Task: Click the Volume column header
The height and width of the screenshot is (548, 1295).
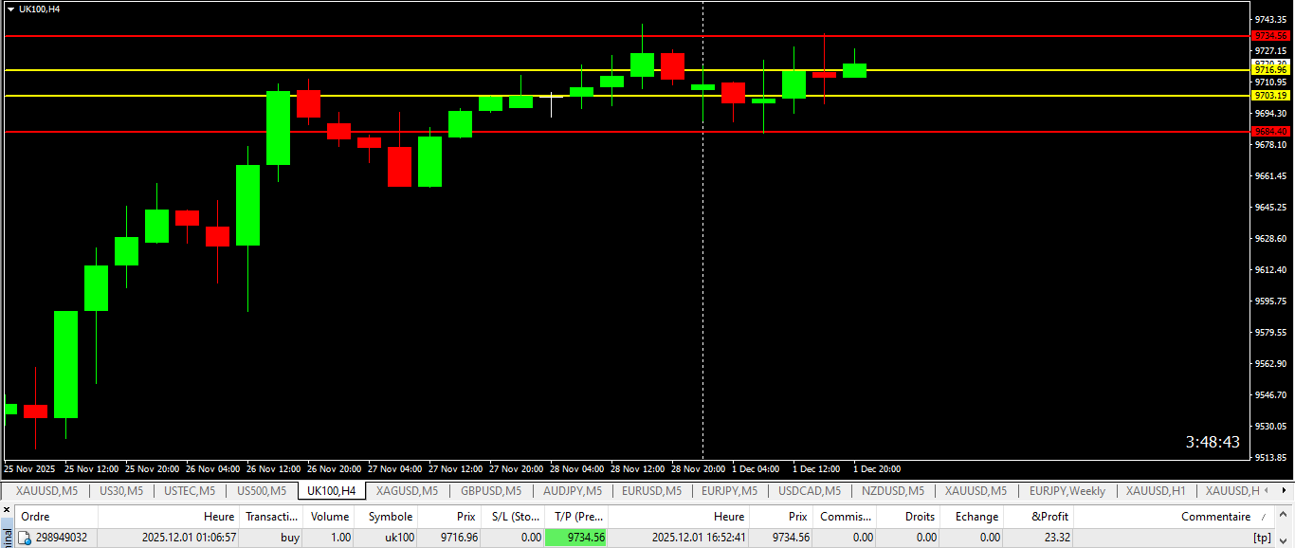Action: pyautogui.click(x=330, y=517)
